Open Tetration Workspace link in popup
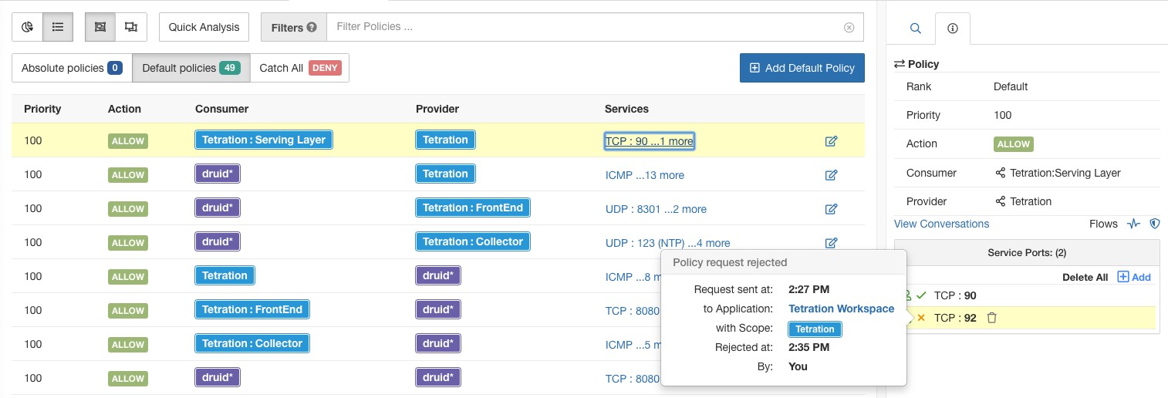Viewport: 1168px width, 398px height. pos(842,309)
